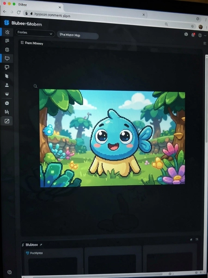208x278 pixels.
Task: Click the Tha Moen Map pill button
Action: (78, 35)
